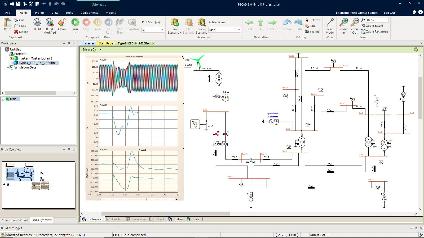This screenshot has height=238, width=424.
Task: Click the Build icon in the ribbon
Action: (x=37, y=23)
